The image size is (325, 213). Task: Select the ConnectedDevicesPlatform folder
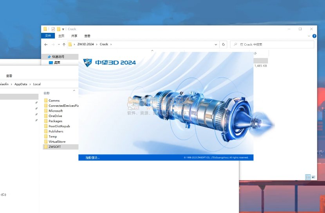(63, 106)
